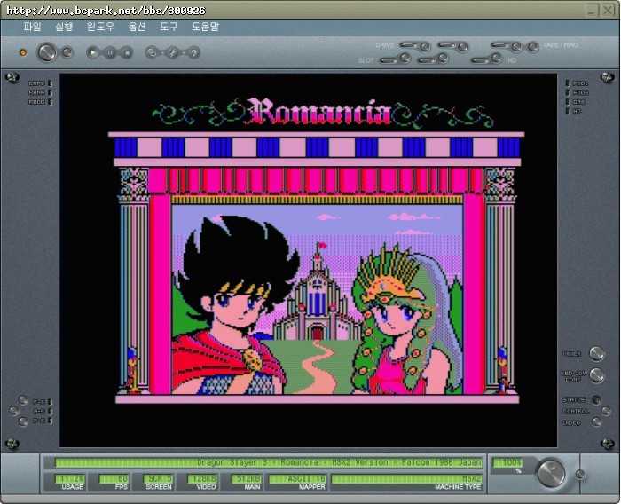The image size is (621, 504).
Task: Open the 윈도우 menu
Action: pos(100,27)
